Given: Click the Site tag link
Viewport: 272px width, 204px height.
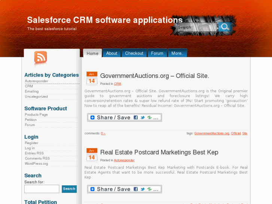Looking at the screenshot, I should click(245, 133).
